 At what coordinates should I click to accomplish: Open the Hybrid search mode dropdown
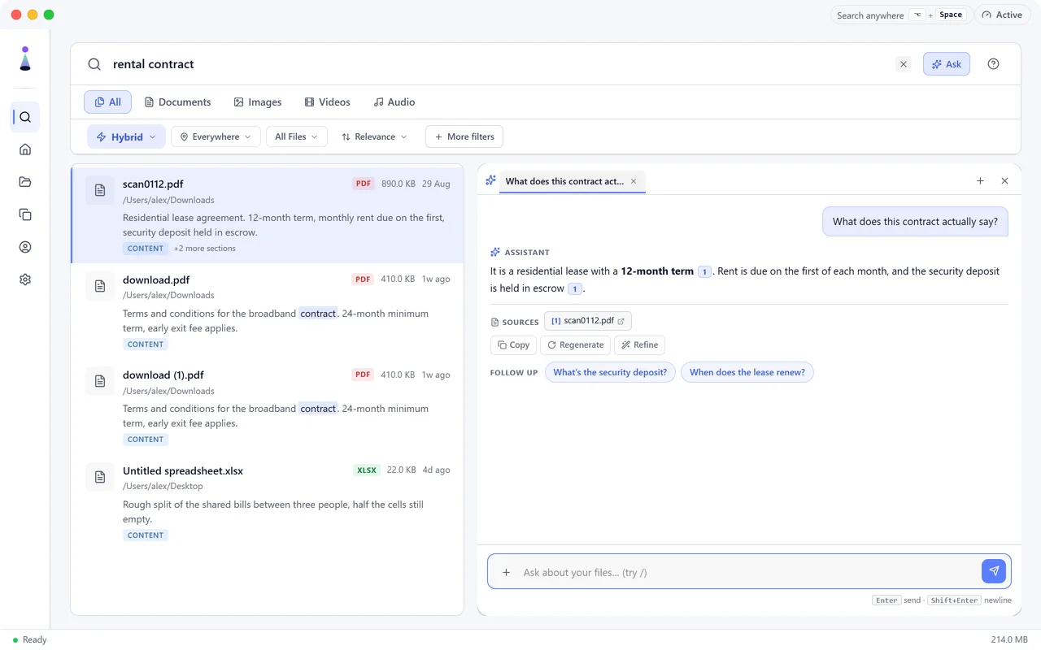pos(126,136)
